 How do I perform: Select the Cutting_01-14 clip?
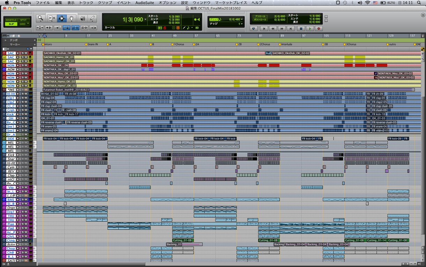[x=376, y=240]
